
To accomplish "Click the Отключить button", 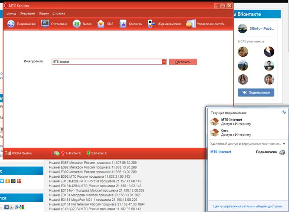I will pyautogui.click(x=183, y=62).
